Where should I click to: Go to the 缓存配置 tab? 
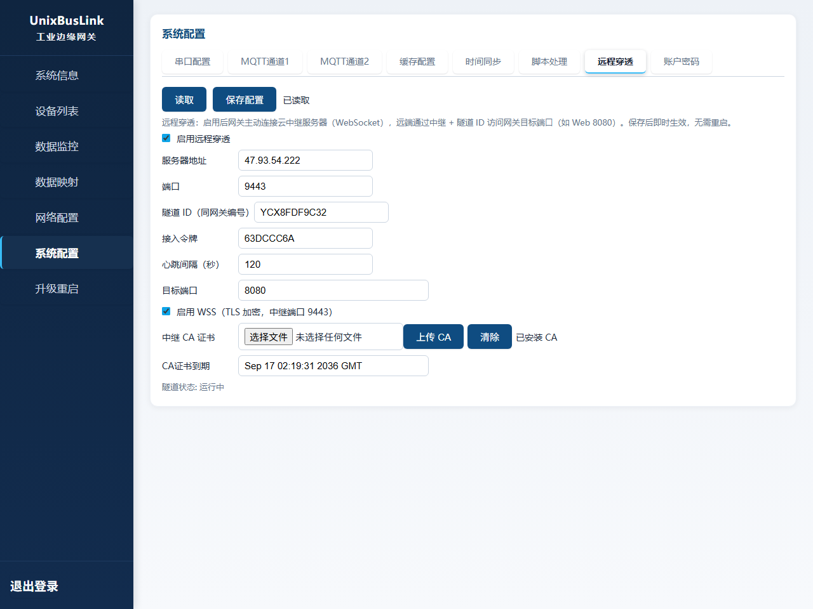click(x=417, y=62)
